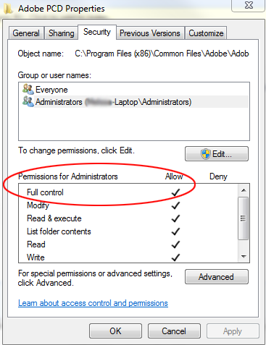
Task: Click the UAC shield icon on Edit button
Action: point(206,154)
